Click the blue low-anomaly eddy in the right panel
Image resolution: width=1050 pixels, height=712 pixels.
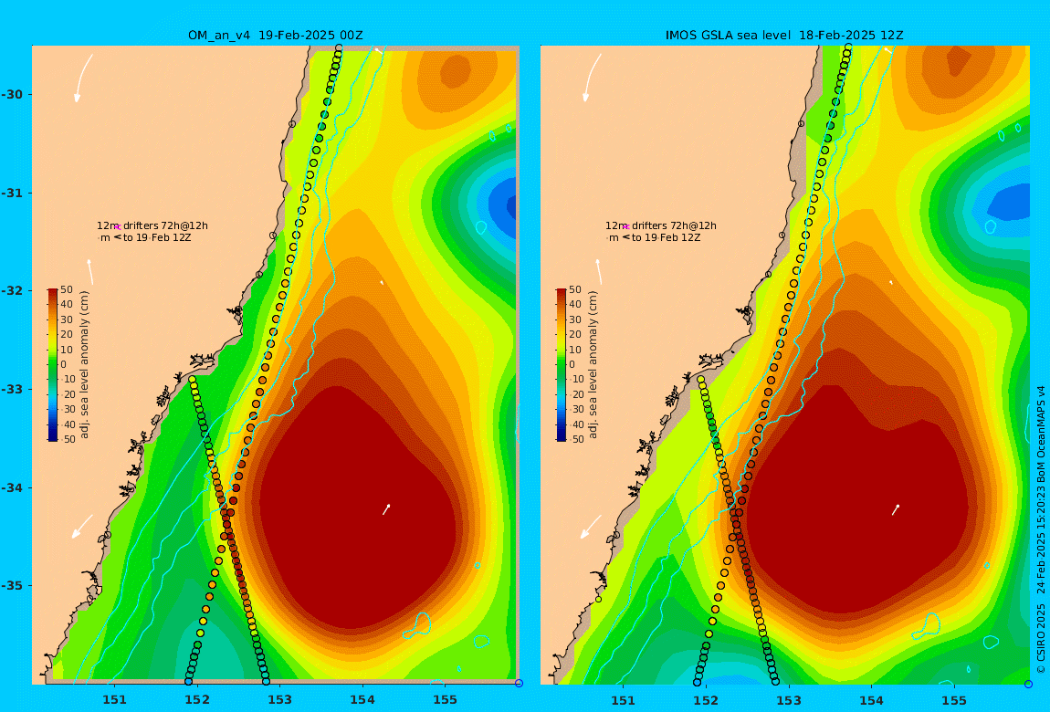pos(1009,204)
